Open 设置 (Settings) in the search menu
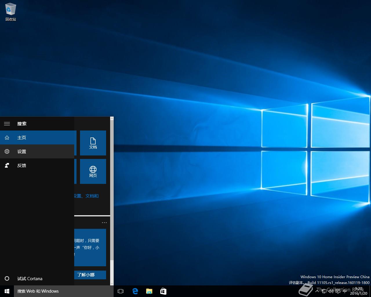The height and width of the screenshot is (297, 371). click(x=22, y=151)
